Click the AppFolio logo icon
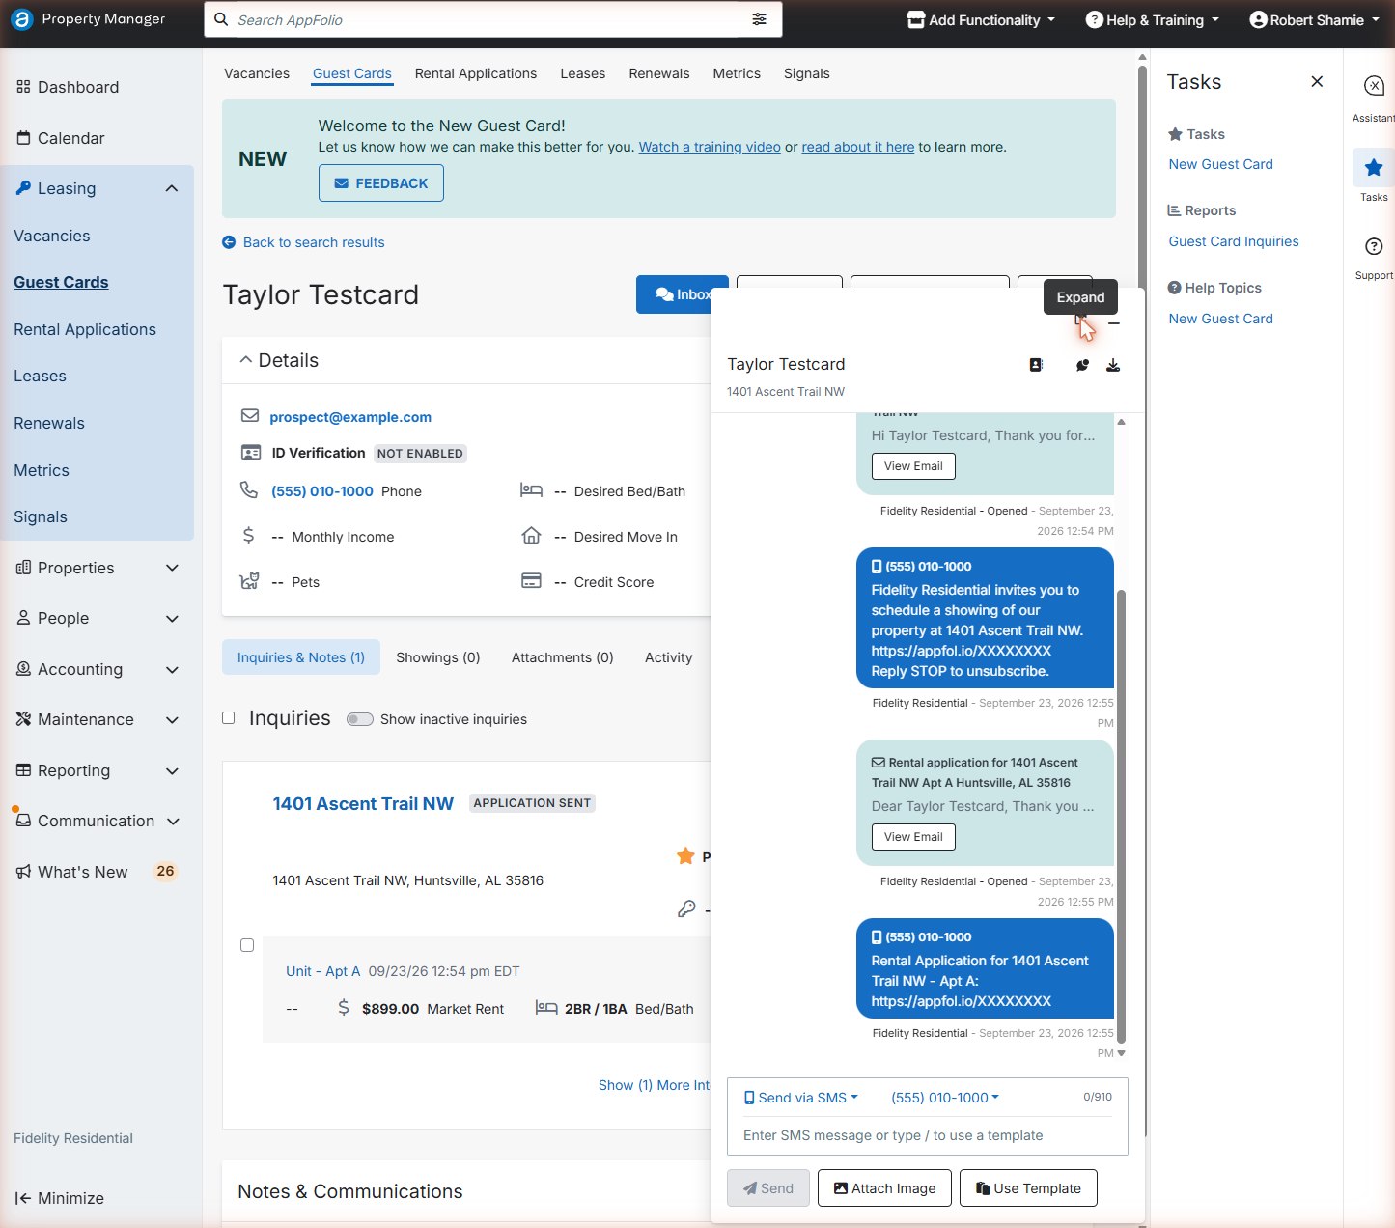Image resolution: width=1395 pixels, height=1228 pixels. [21, 19]
